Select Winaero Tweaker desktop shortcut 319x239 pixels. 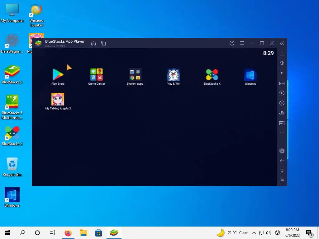pyautogui.click(x=36, y=16)
